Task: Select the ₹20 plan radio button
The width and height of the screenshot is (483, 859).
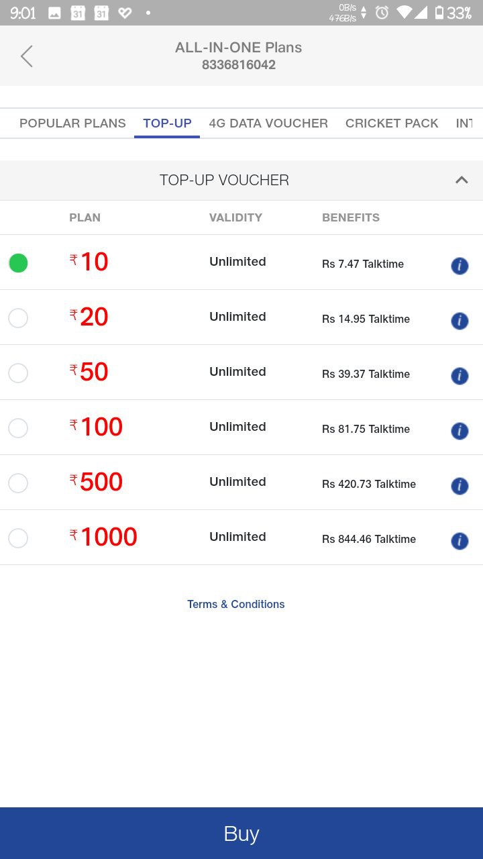Action: pos(18,318)
